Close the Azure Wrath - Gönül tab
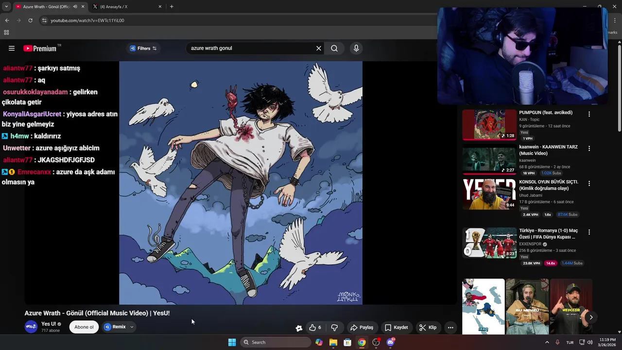 [x=83, y=7]
